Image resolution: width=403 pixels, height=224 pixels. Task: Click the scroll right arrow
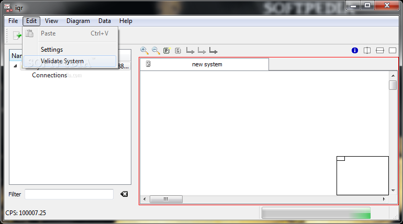coord(384,199)
